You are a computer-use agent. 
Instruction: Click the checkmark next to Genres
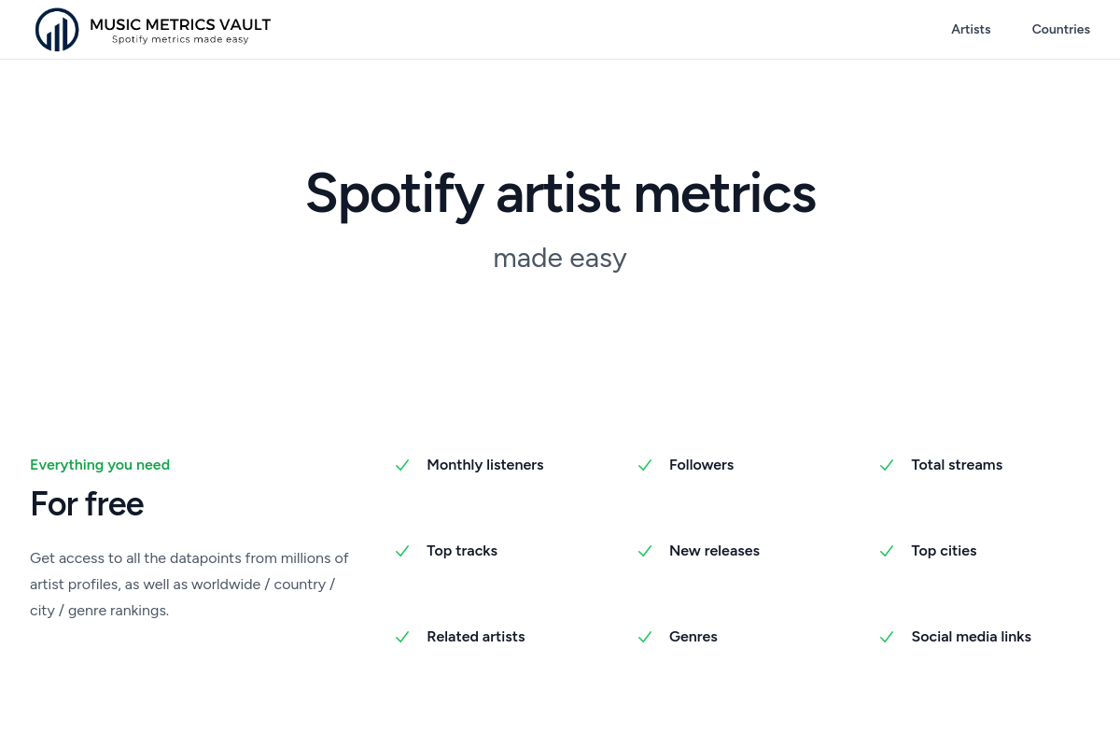(645, 637)
